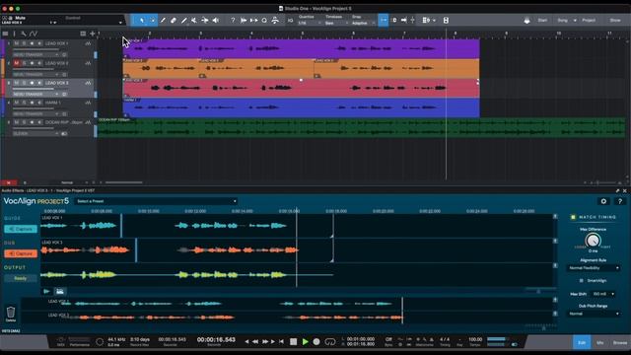The width and height of the screenshot is (631, 355).
Task: Toggle the Snap button in toolbar
Action: [384, 20]
